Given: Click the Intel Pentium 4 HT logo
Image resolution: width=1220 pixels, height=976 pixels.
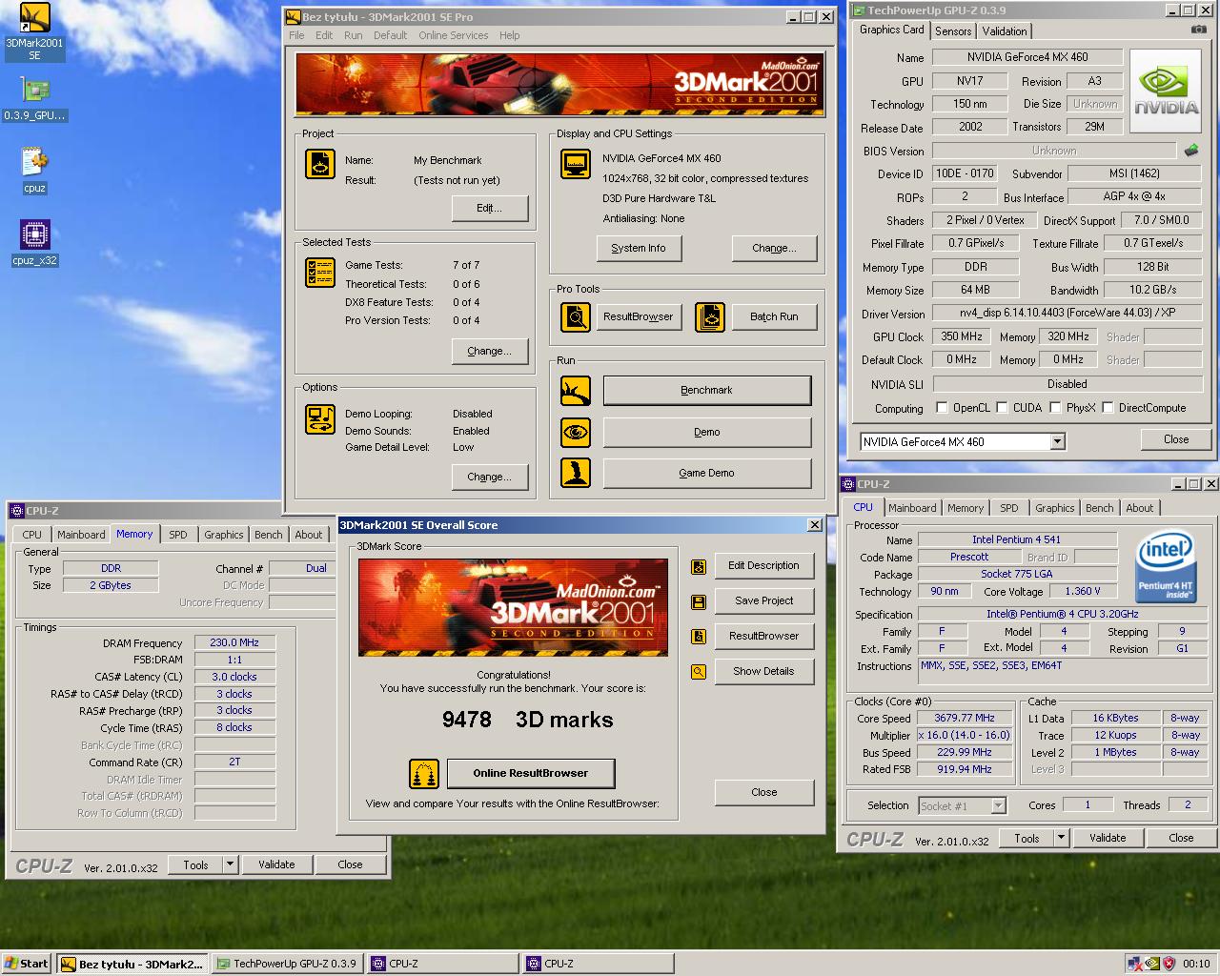Looking at the screenshot, I should pyautogui.click(x=1165, y=567).
